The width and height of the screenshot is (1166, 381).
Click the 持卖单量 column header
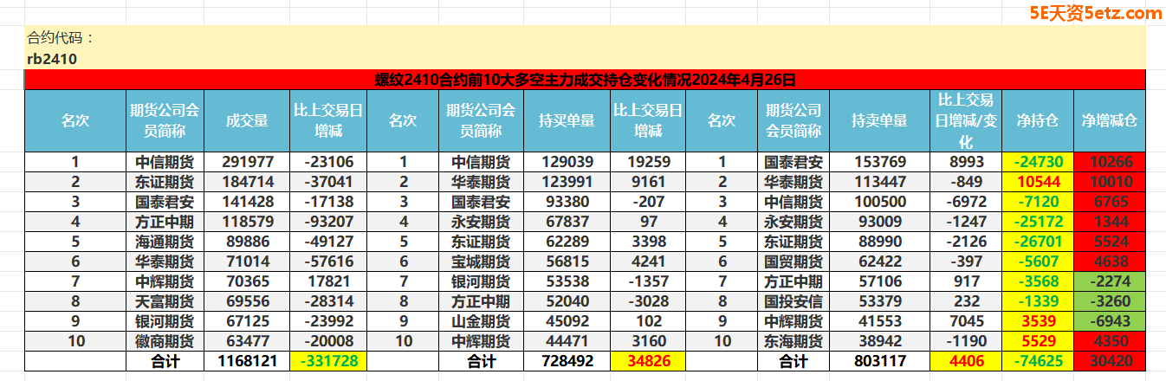[x=878, y=120]
